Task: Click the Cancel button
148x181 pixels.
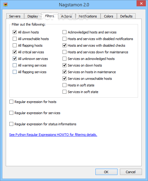Action: pyautogui.click(x=131, y=172)
